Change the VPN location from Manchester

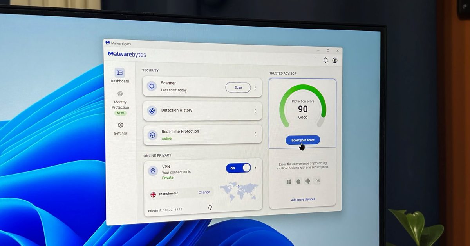[204, 192]
